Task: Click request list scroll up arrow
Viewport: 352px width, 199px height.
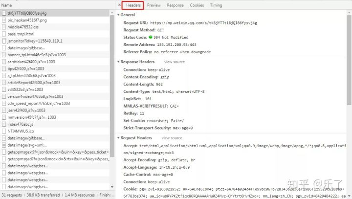Action: (x=112, y=13)
